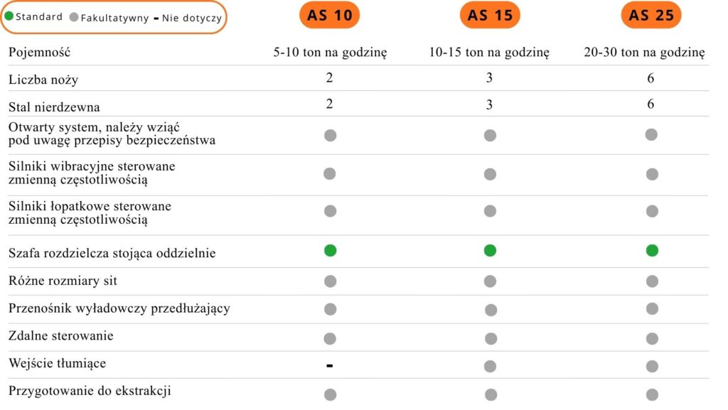This screenshot has width=728, height=410.
Task: Click gray dot for AS 25 Przygotowanie do ekstrakcji
Action: click(x=652, y=394)
